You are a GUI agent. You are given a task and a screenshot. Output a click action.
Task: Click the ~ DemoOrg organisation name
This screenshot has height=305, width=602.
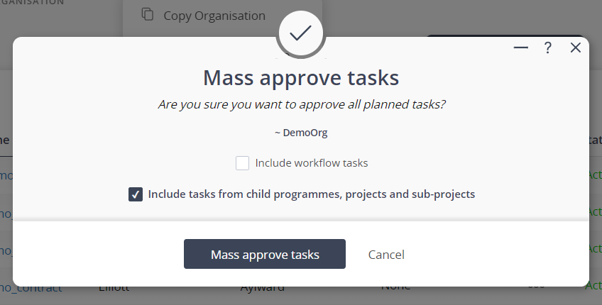click(301, 133)
